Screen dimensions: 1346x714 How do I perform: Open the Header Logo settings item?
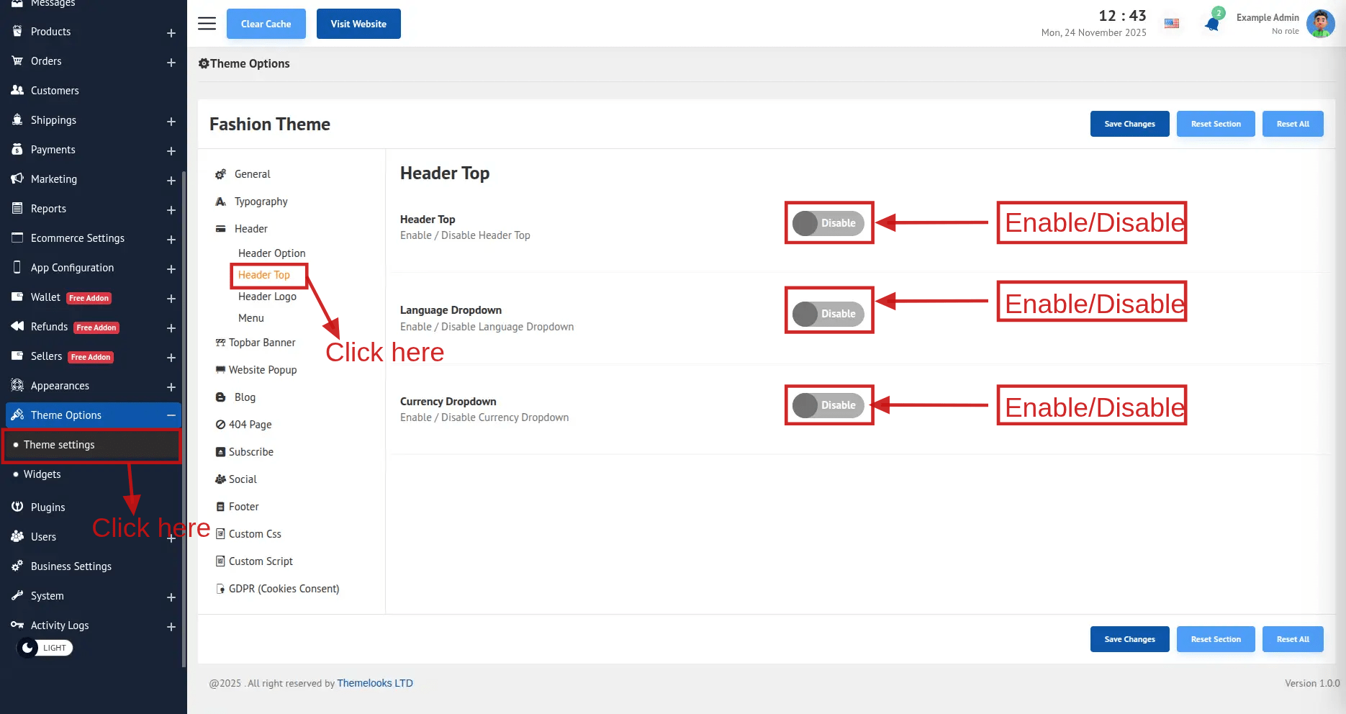tap(267, 297)
